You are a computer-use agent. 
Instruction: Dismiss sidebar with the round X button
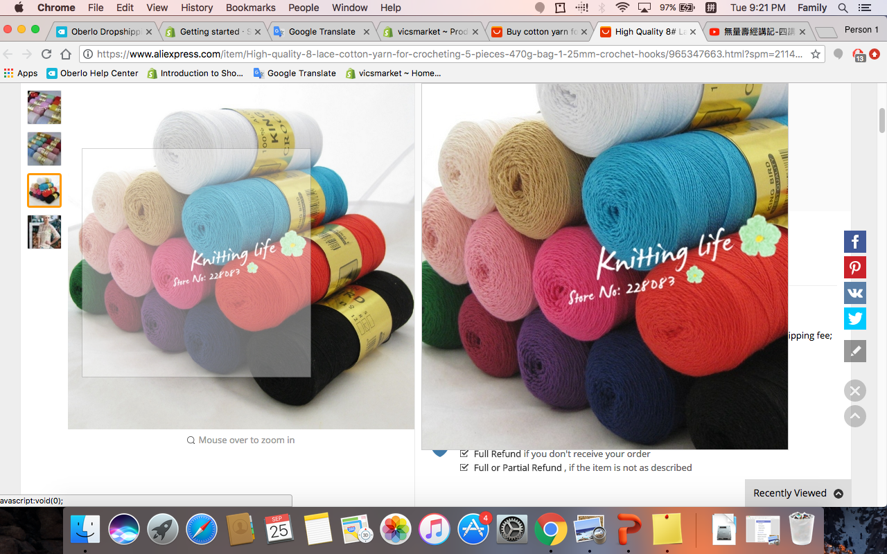(854, 391)
